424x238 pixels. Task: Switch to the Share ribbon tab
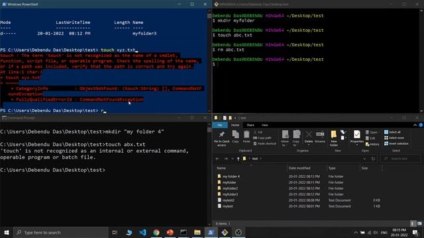coord(250,125)
